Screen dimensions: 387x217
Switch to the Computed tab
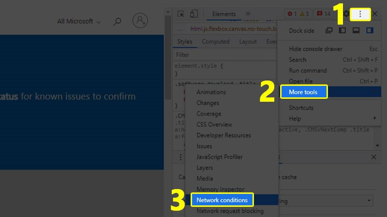click(215, 41)
